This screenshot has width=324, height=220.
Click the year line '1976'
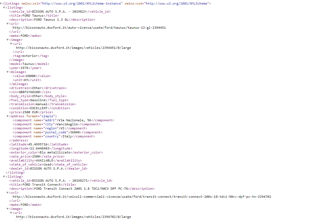click(25, 68)
